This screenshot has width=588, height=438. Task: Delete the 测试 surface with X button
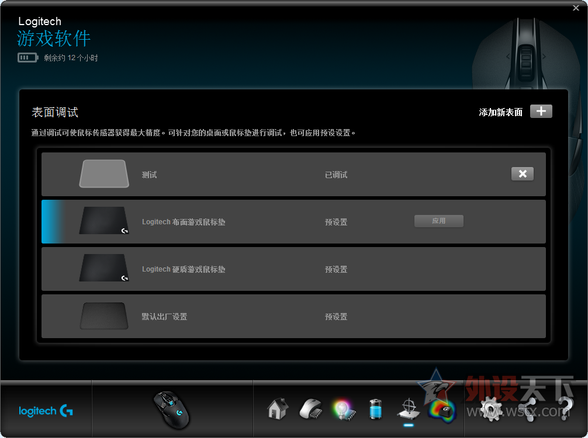point(522,174)
